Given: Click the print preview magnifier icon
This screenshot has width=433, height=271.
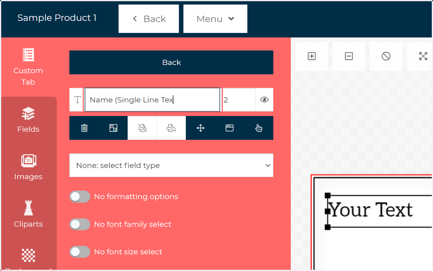Looking at the screenshot, I should pos(171,128).
